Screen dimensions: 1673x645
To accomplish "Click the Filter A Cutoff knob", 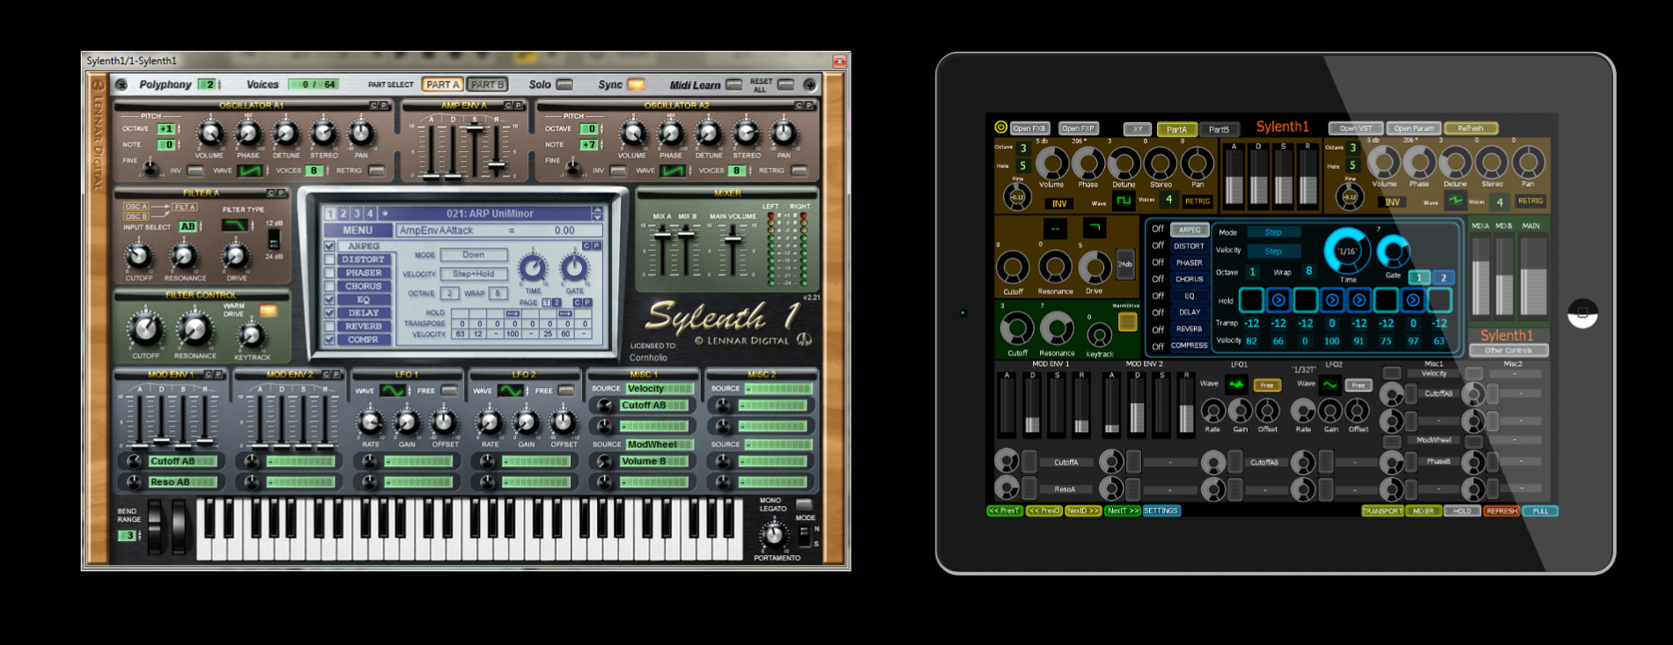I will (x=138, y=258).
